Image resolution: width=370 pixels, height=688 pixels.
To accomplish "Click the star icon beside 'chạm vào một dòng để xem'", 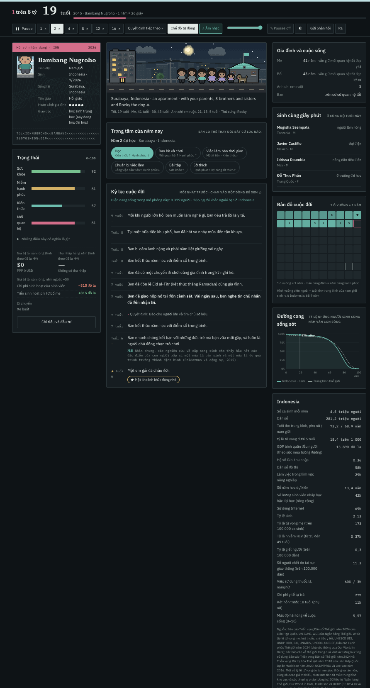I will coord(260,193).
